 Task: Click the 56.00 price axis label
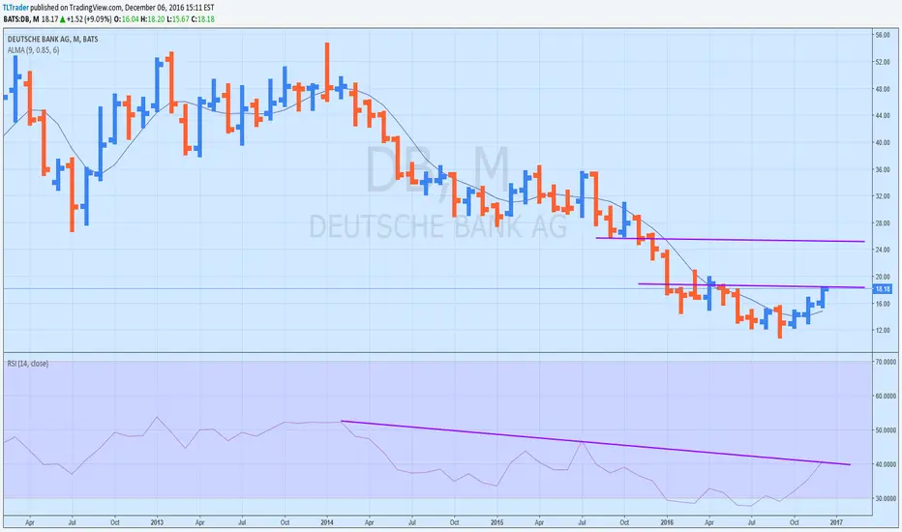click(883, 35)
